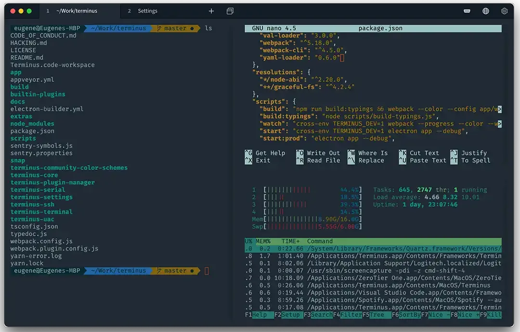520x332 pixels.
Task: Select the Spotify.app process row
Action: (x=373, y=300)
